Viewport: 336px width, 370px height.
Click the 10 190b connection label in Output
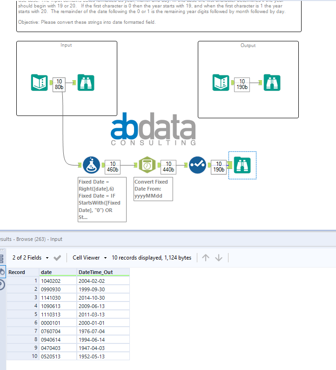point(242,84)
